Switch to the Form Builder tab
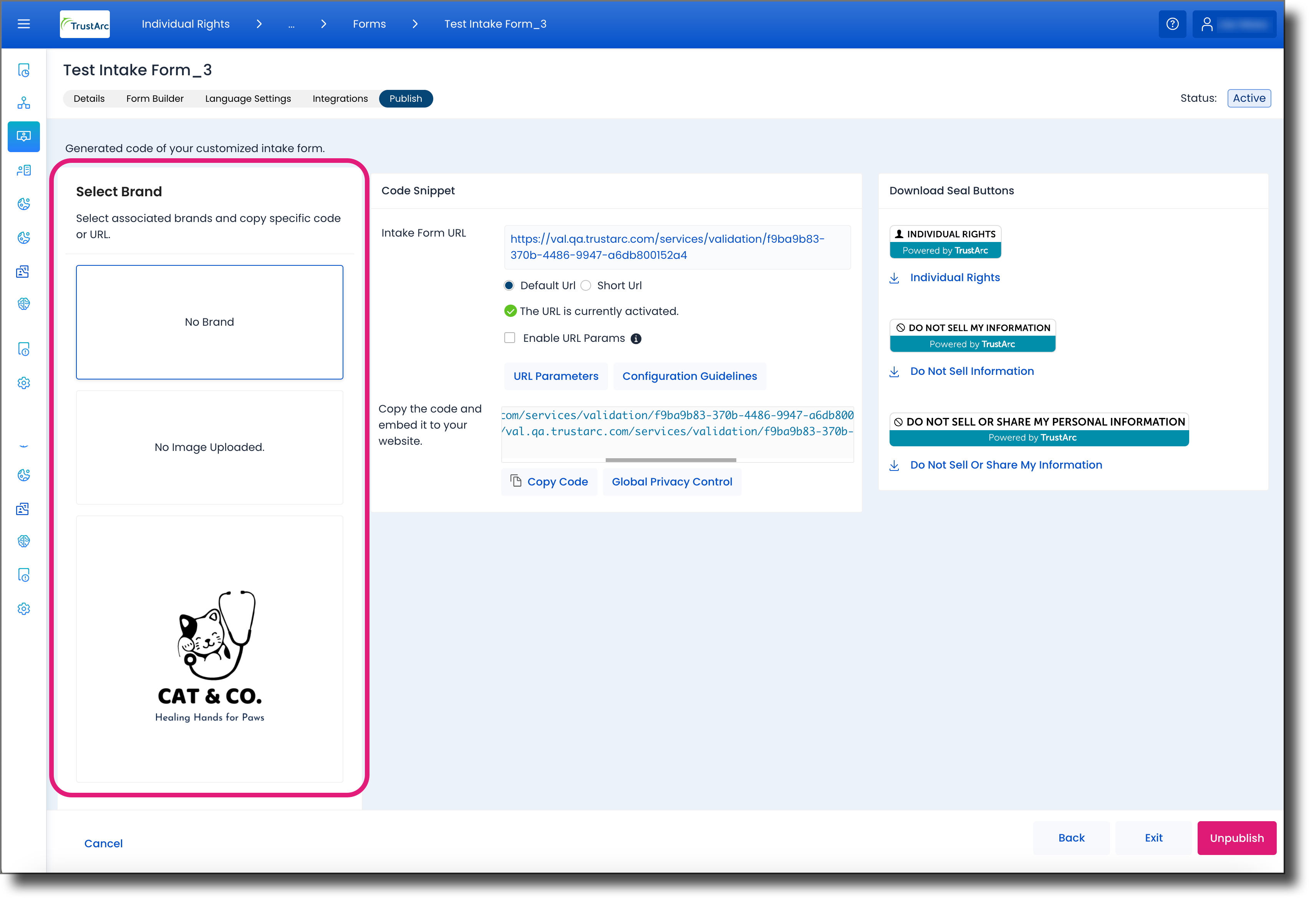 coord(155,99)
